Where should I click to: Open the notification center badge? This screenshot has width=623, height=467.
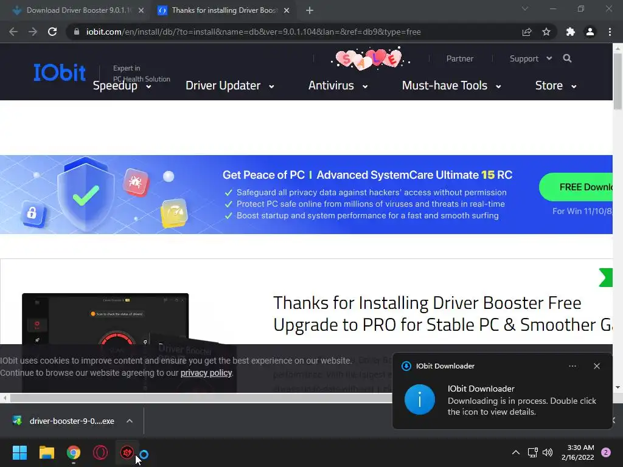[606, 452]
